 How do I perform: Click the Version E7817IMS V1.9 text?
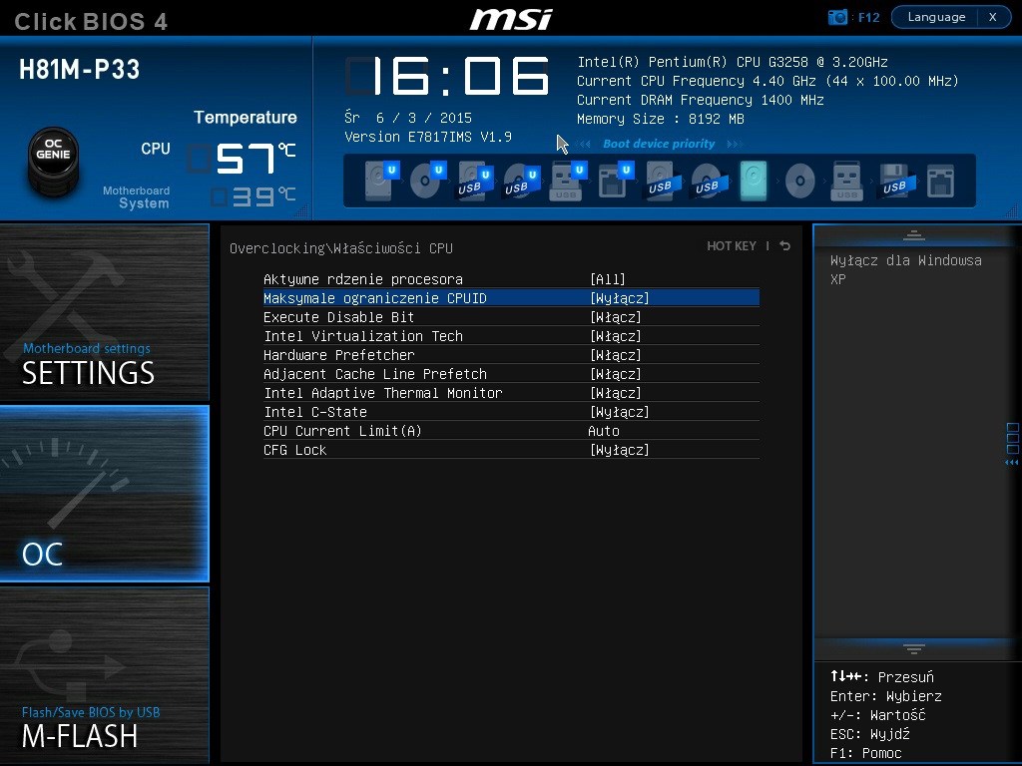tap(428, 137)
